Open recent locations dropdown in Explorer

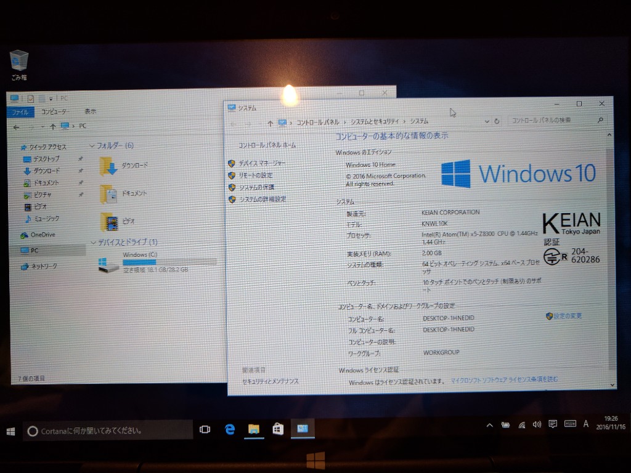coord(43,127)
